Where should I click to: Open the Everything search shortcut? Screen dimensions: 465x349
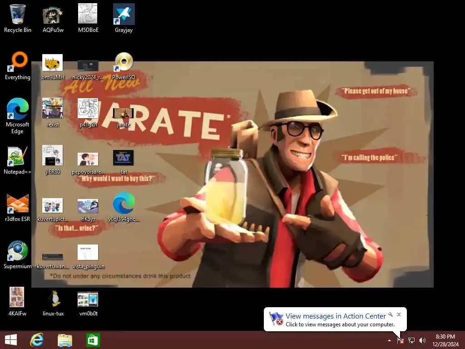(x=18, y=66)
